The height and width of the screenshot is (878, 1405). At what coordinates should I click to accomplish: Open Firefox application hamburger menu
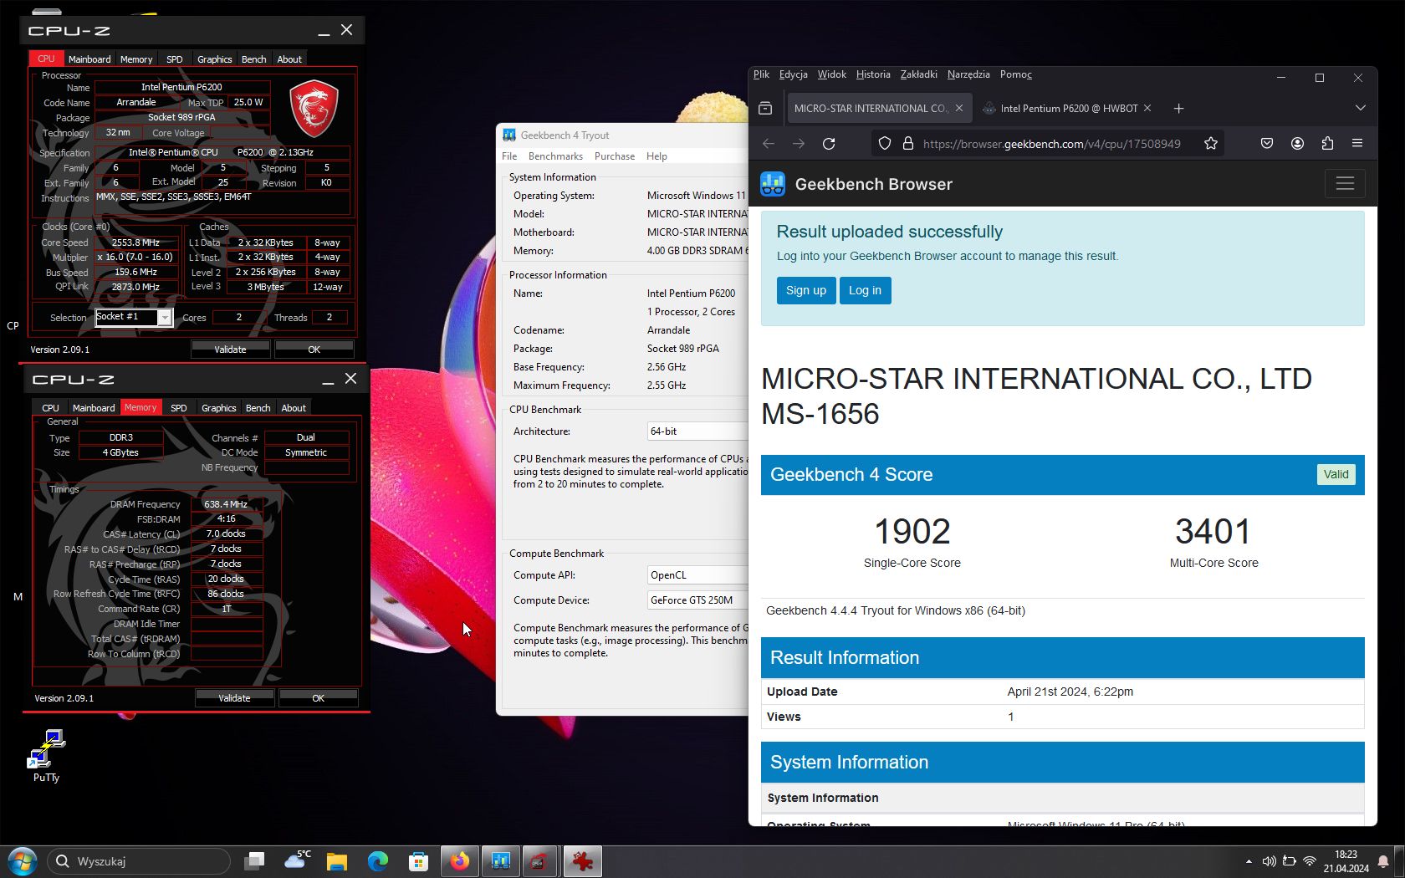[1357, 144]
